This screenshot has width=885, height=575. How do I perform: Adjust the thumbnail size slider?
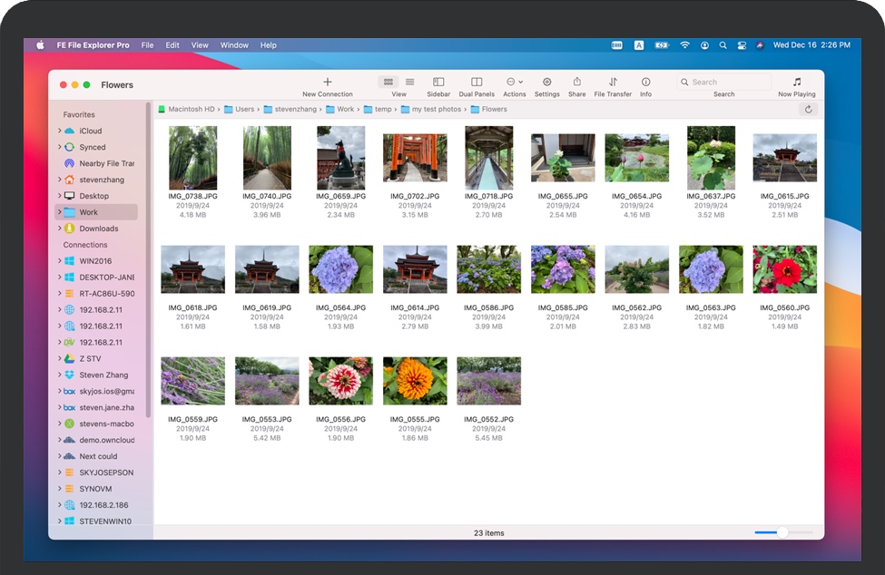782,532
